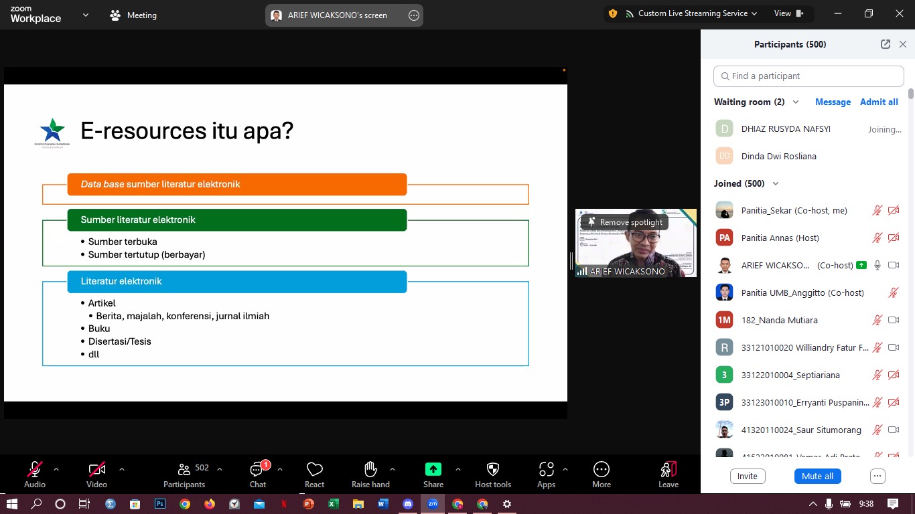Click the More options icon

click(601, 470)
